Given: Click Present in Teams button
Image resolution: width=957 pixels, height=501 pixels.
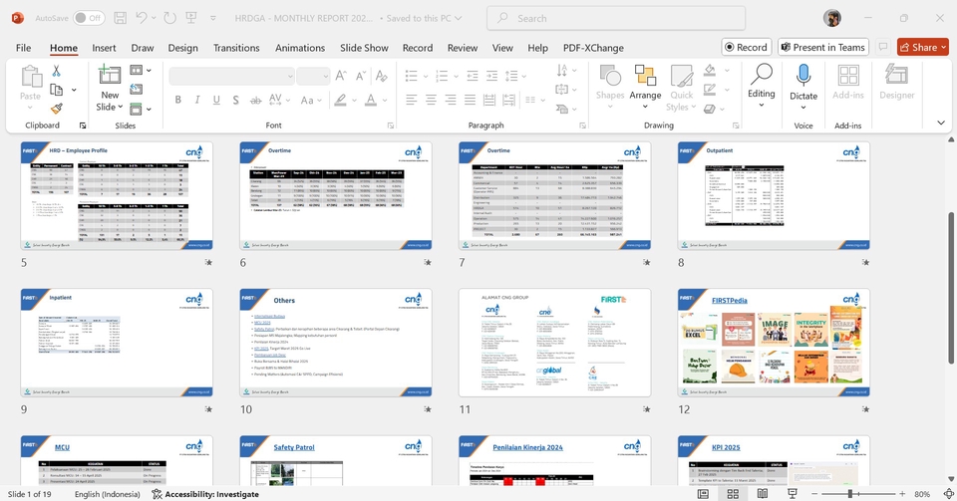Looking at the screenshot, I should [x=822, y=47].
